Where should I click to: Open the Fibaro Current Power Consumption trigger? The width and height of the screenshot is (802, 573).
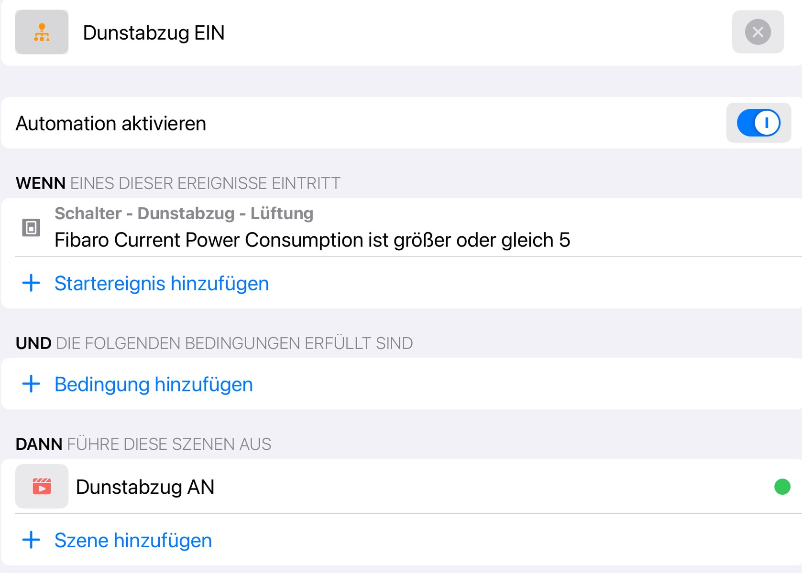click(x=312, y=240)
